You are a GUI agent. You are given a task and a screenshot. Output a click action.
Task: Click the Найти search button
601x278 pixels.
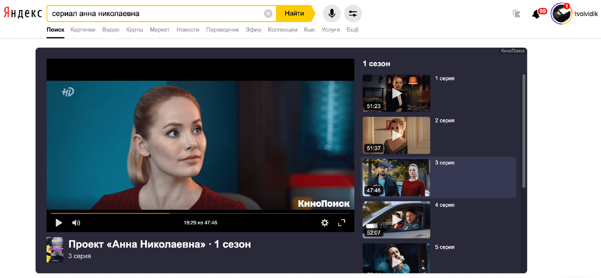[x=295, y=14]
